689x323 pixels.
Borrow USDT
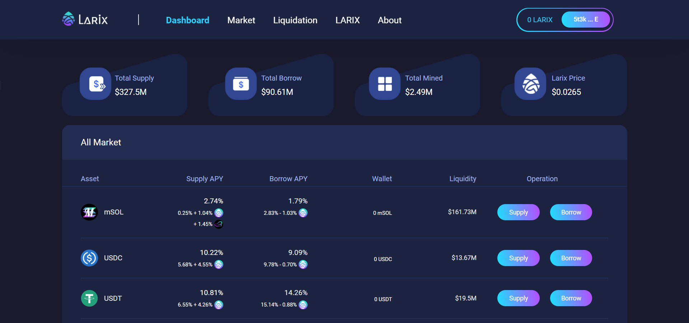point(571,298)
